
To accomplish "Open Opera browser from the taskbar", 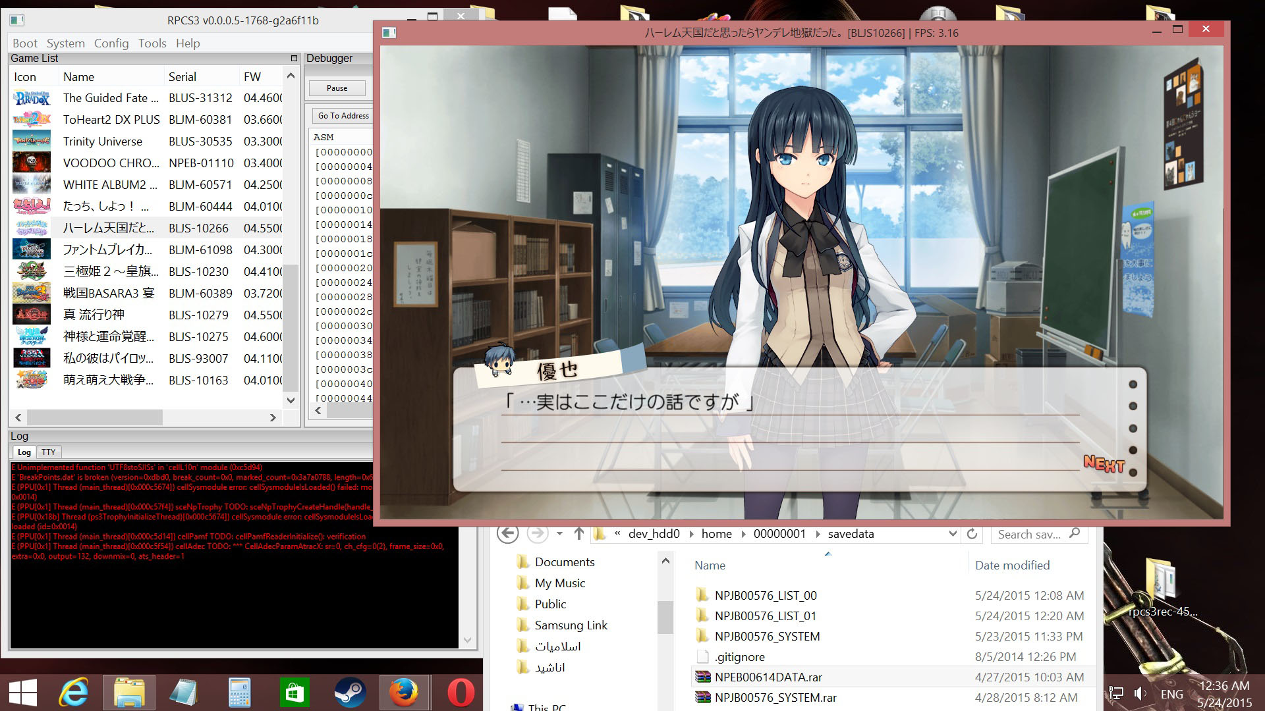I will (x=461, y=693).
